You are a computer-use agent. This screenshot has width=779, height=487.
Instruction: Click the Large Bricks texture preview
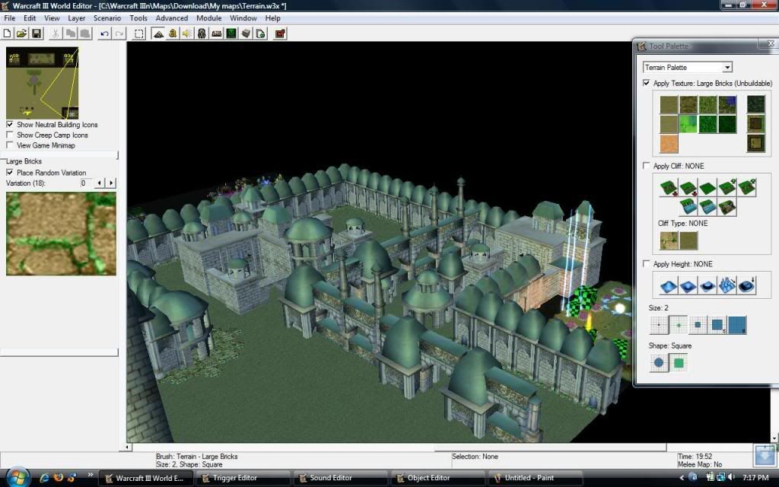click(61, 234)
